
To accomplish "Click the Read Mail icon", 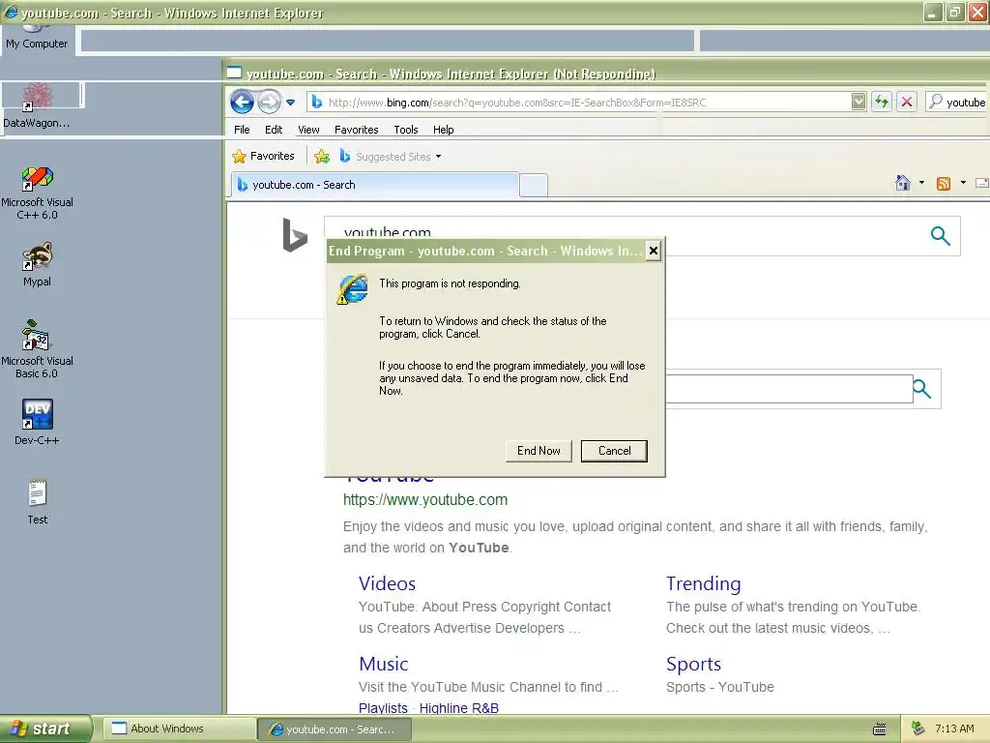I will 982,183.
